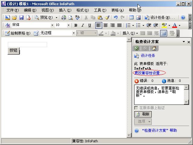The width and height of the screenshot is (193, 145).
Task: Open the 视图 menu
Action: [48, 10]
